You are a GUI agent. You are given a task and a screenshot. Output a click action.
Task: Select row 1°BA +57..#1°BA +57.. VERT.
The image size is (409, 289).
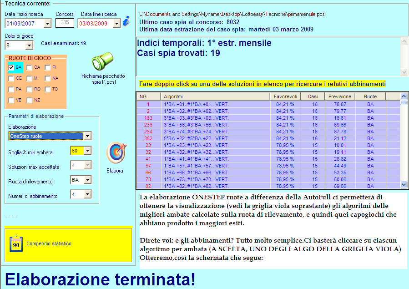(268, 166)
